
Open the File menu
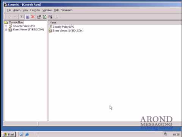point(9,10)
